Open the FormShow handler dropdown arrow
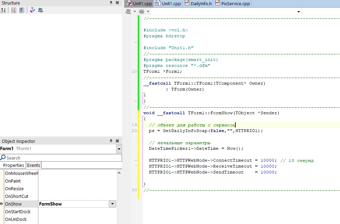 112,204
